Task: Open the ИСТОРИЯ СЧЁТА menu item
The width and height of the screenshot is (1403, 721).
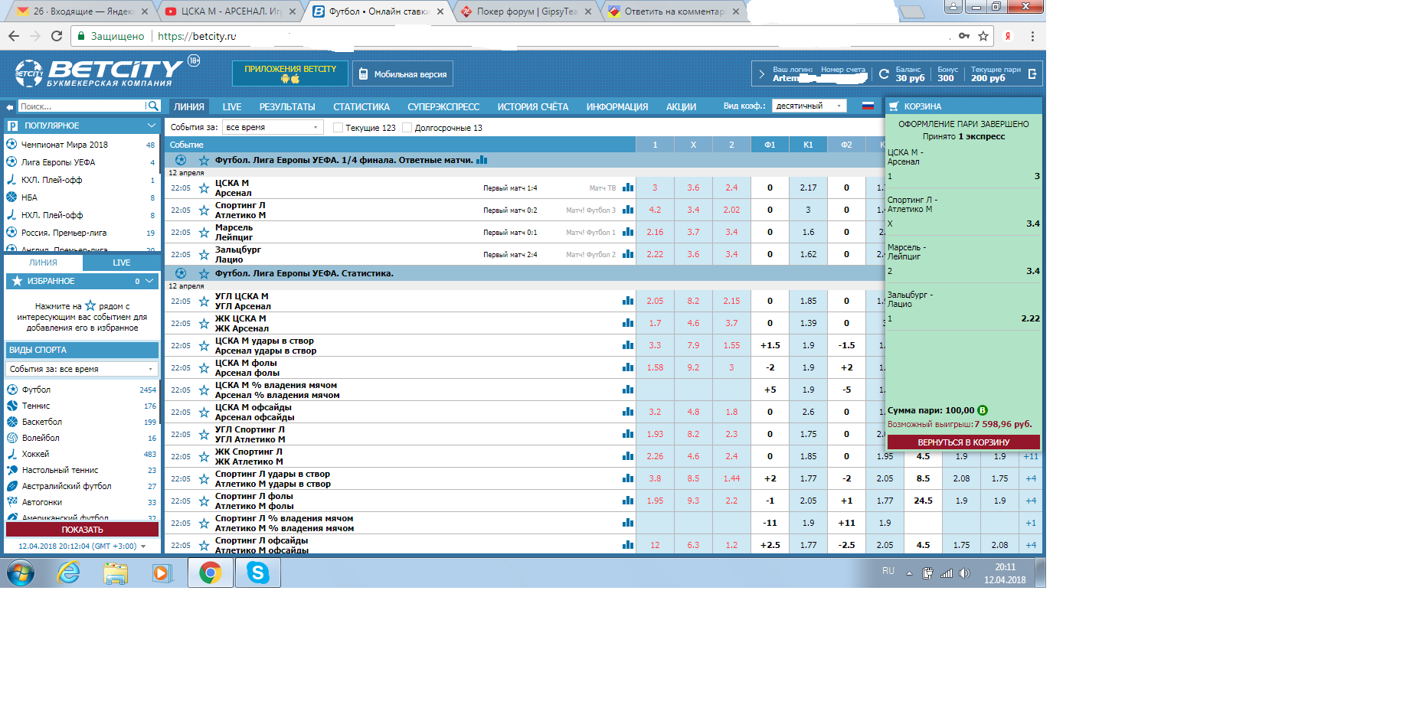Action: tap(533, 107)
